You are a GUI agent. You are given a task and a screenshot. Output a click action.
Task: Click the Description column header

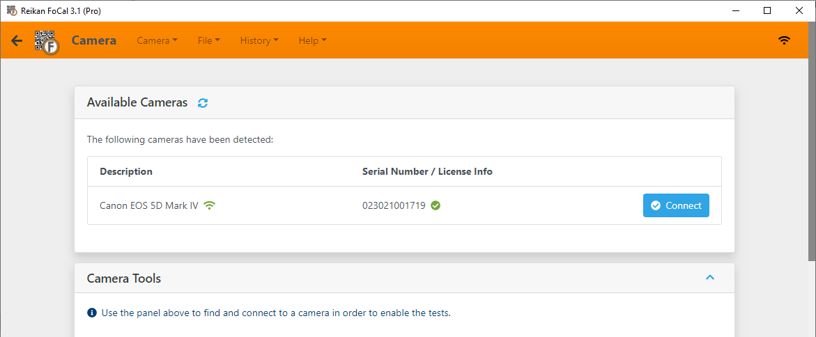126,171
